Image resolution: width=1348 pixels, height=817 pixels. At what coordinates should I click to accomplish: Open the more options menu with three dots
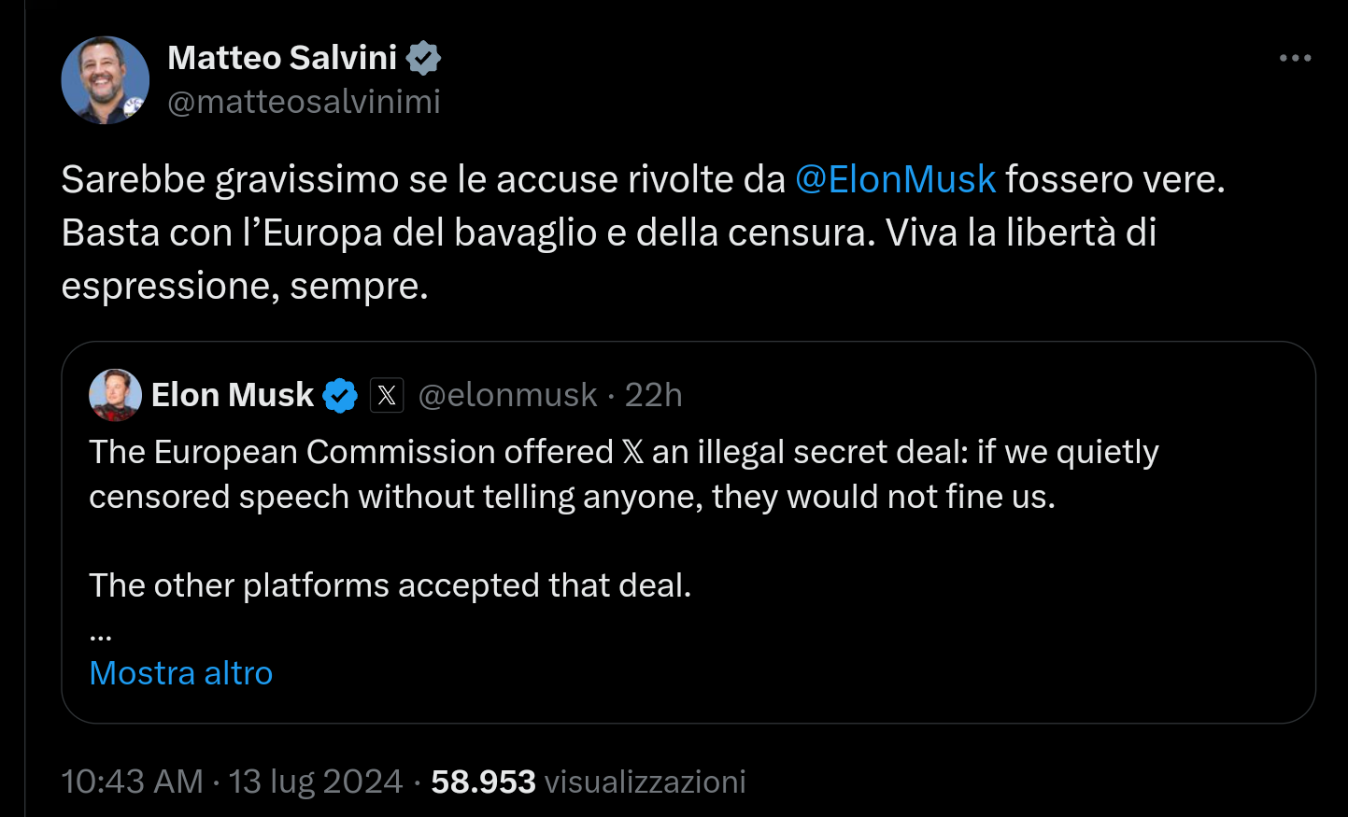(1294, 58)
